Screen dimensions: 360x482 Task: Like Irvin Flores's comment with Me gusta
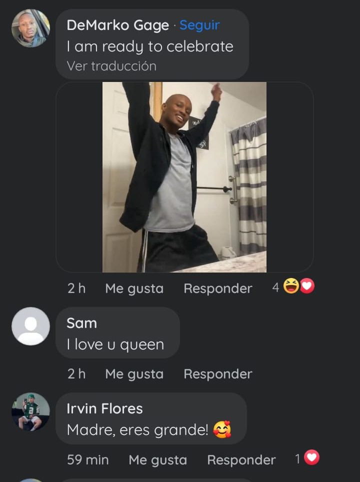tap(157, 460)
